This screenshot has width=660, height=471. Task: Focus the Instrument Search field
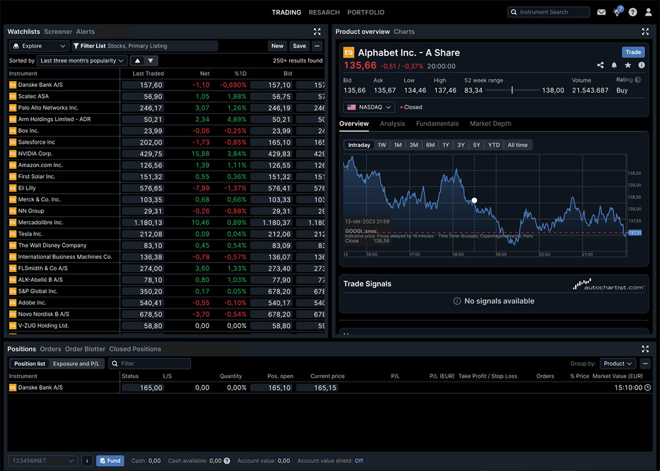click(548, 12)
